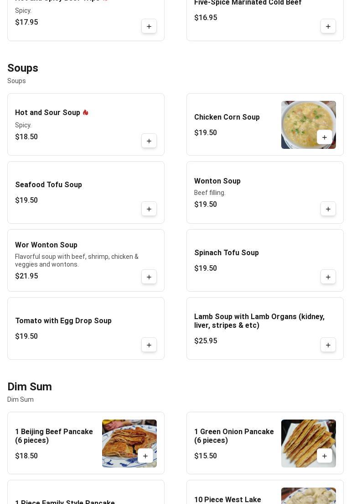This screenshot has width=351, height=504.
Task: Add Seafood Tofu Soup to order
Action: (x=149, y=209)
